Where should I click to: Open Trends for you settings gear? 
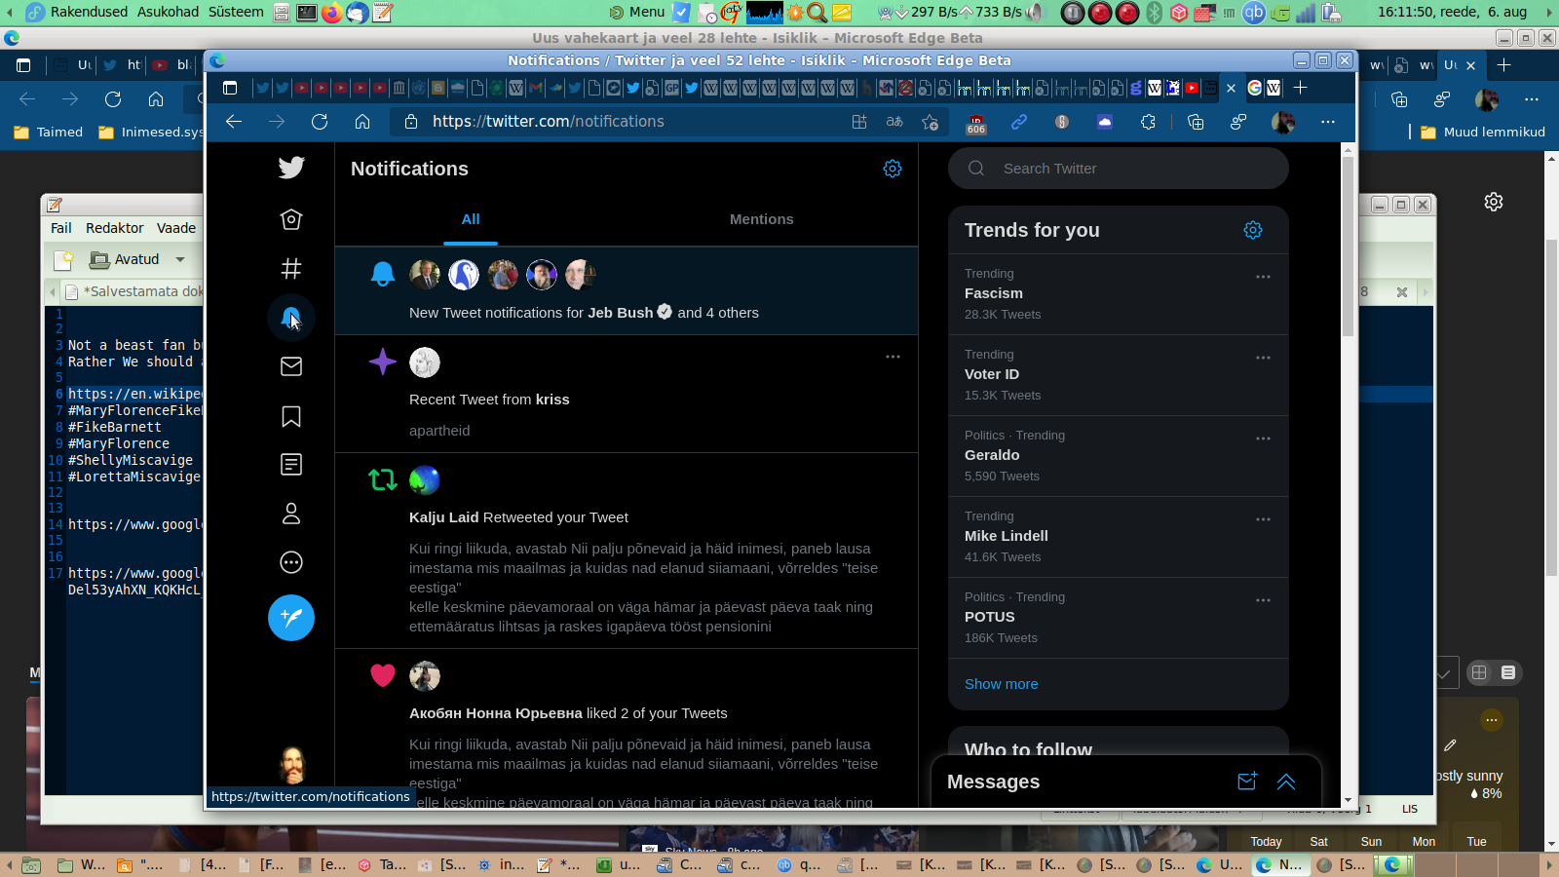click(1253, 230)
